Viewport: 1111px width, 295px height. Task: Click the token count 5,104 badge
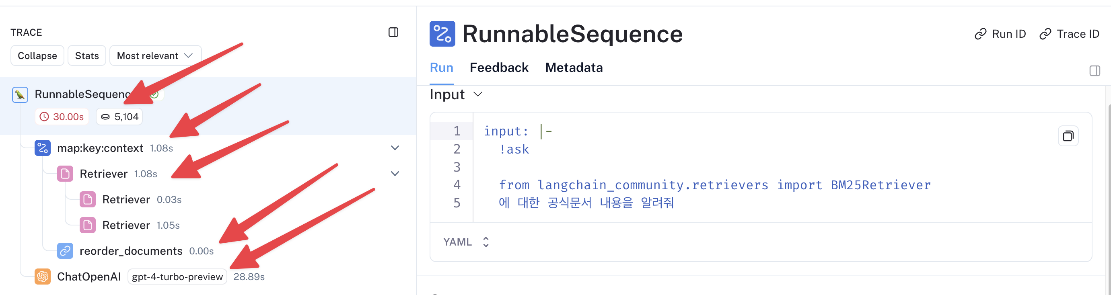[119, 117]
